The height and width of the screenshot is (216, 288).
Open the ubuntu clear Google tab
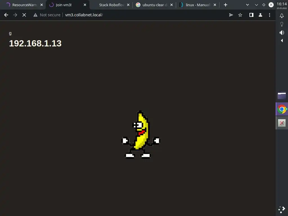click(155, 5)
